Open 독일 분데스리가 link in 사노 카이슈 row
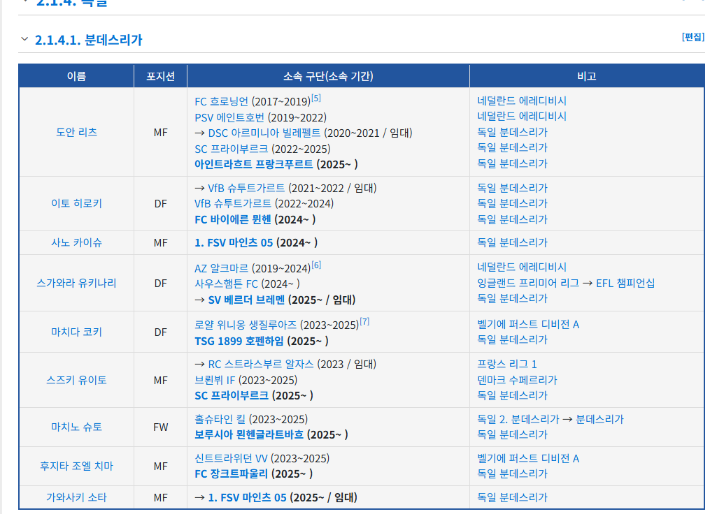 513,243
